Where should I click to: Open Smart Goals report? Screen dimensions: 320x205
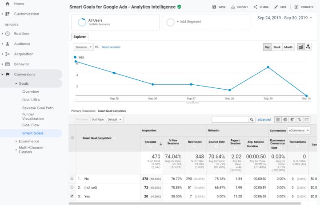tap(33, 133)
